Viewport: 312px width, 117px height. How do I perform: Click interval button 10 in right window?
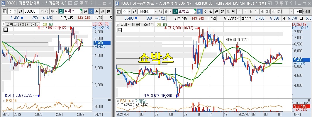[257, 11]
